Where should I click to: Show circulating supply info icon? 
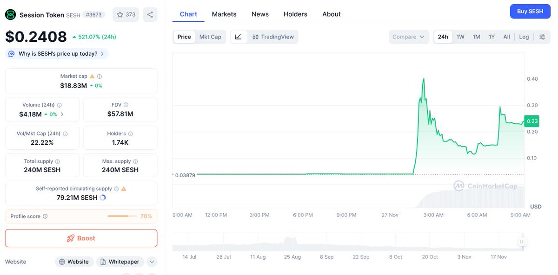click(x=116, y=189)
